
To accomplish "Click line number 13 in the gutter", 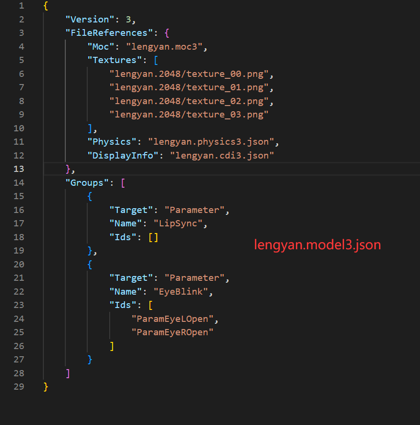I will coord(19,169).
